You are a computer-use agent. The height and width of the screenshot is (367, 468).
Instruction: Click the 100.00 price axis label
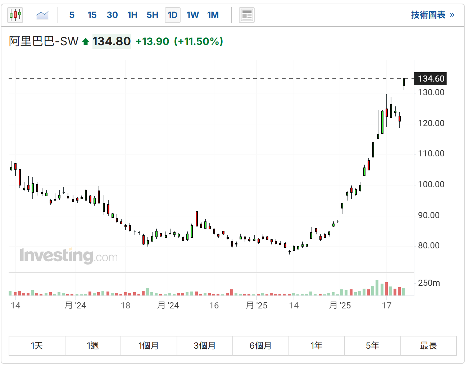431,184
